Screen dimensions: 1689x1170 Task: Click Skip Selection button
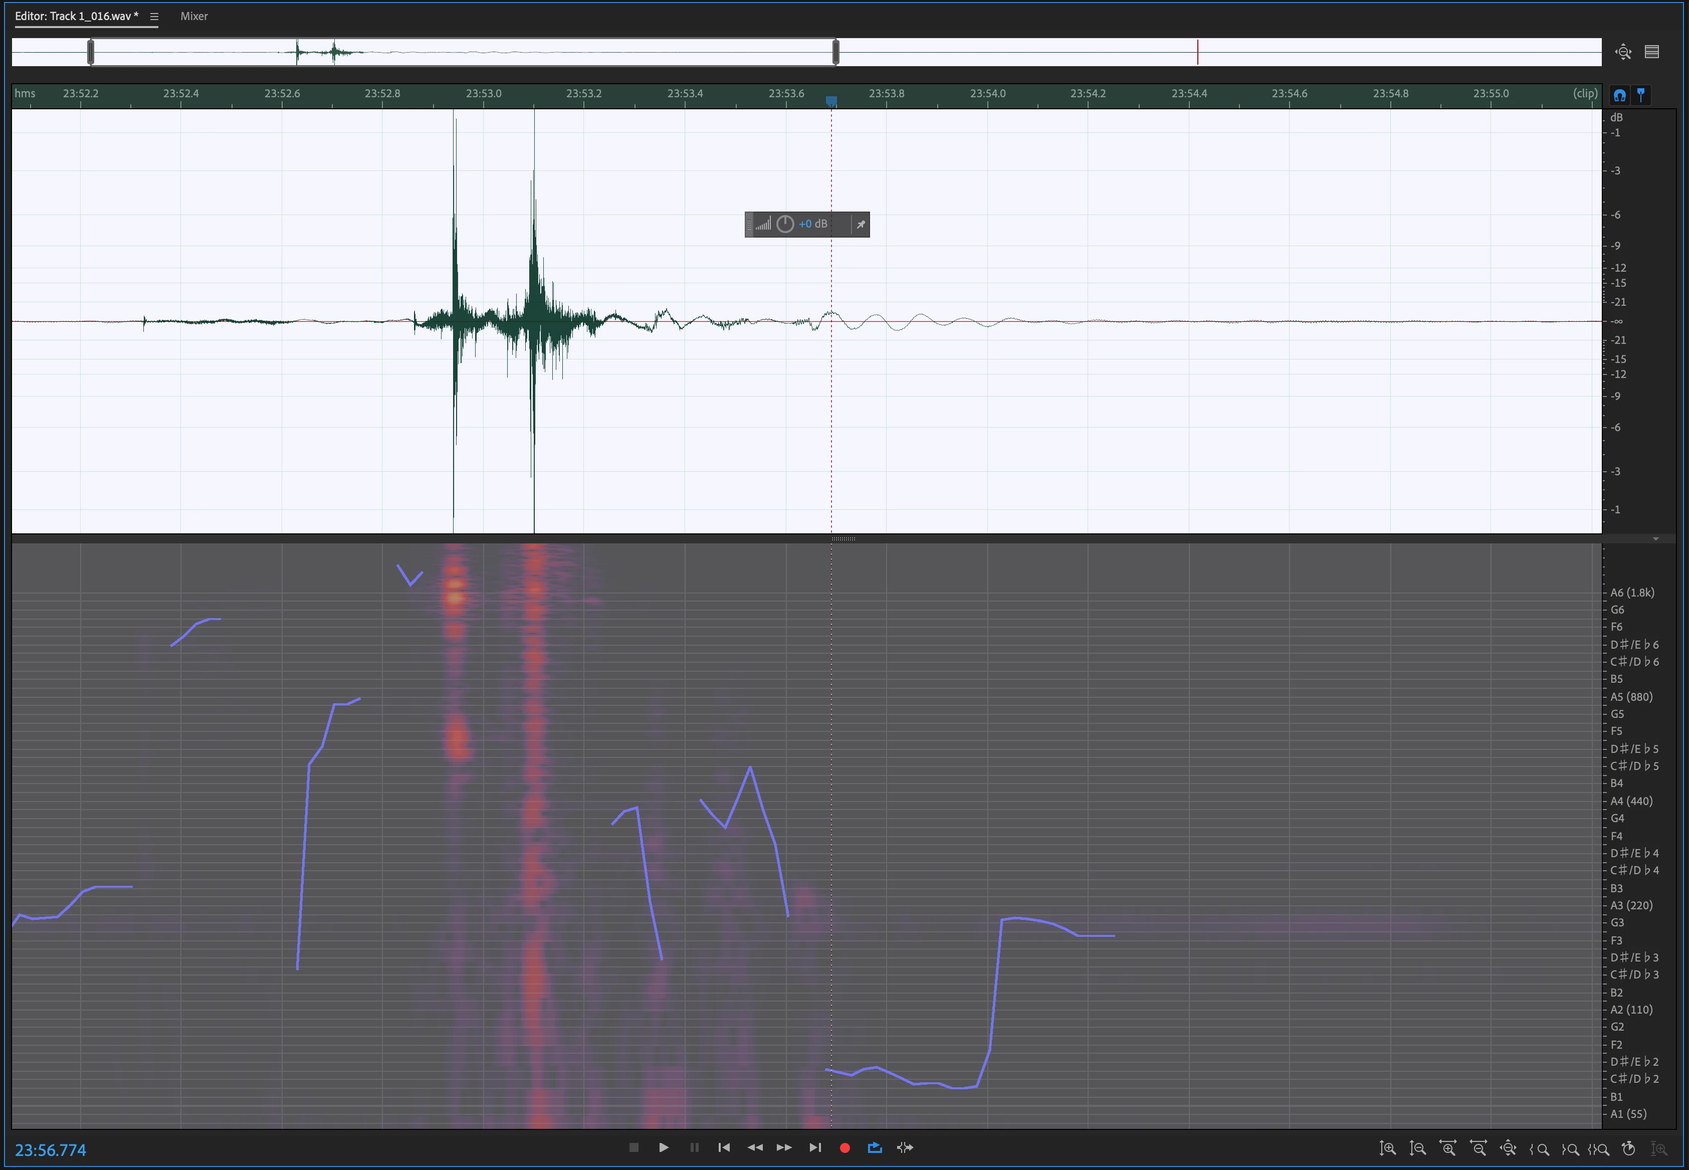pyautogui.click(x=905, y=1148)
